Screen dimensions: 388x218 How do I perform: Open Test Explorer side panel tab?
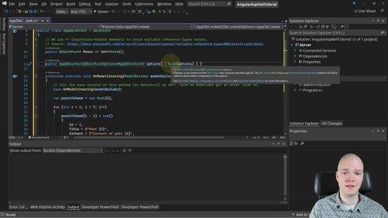click(4, 44)
